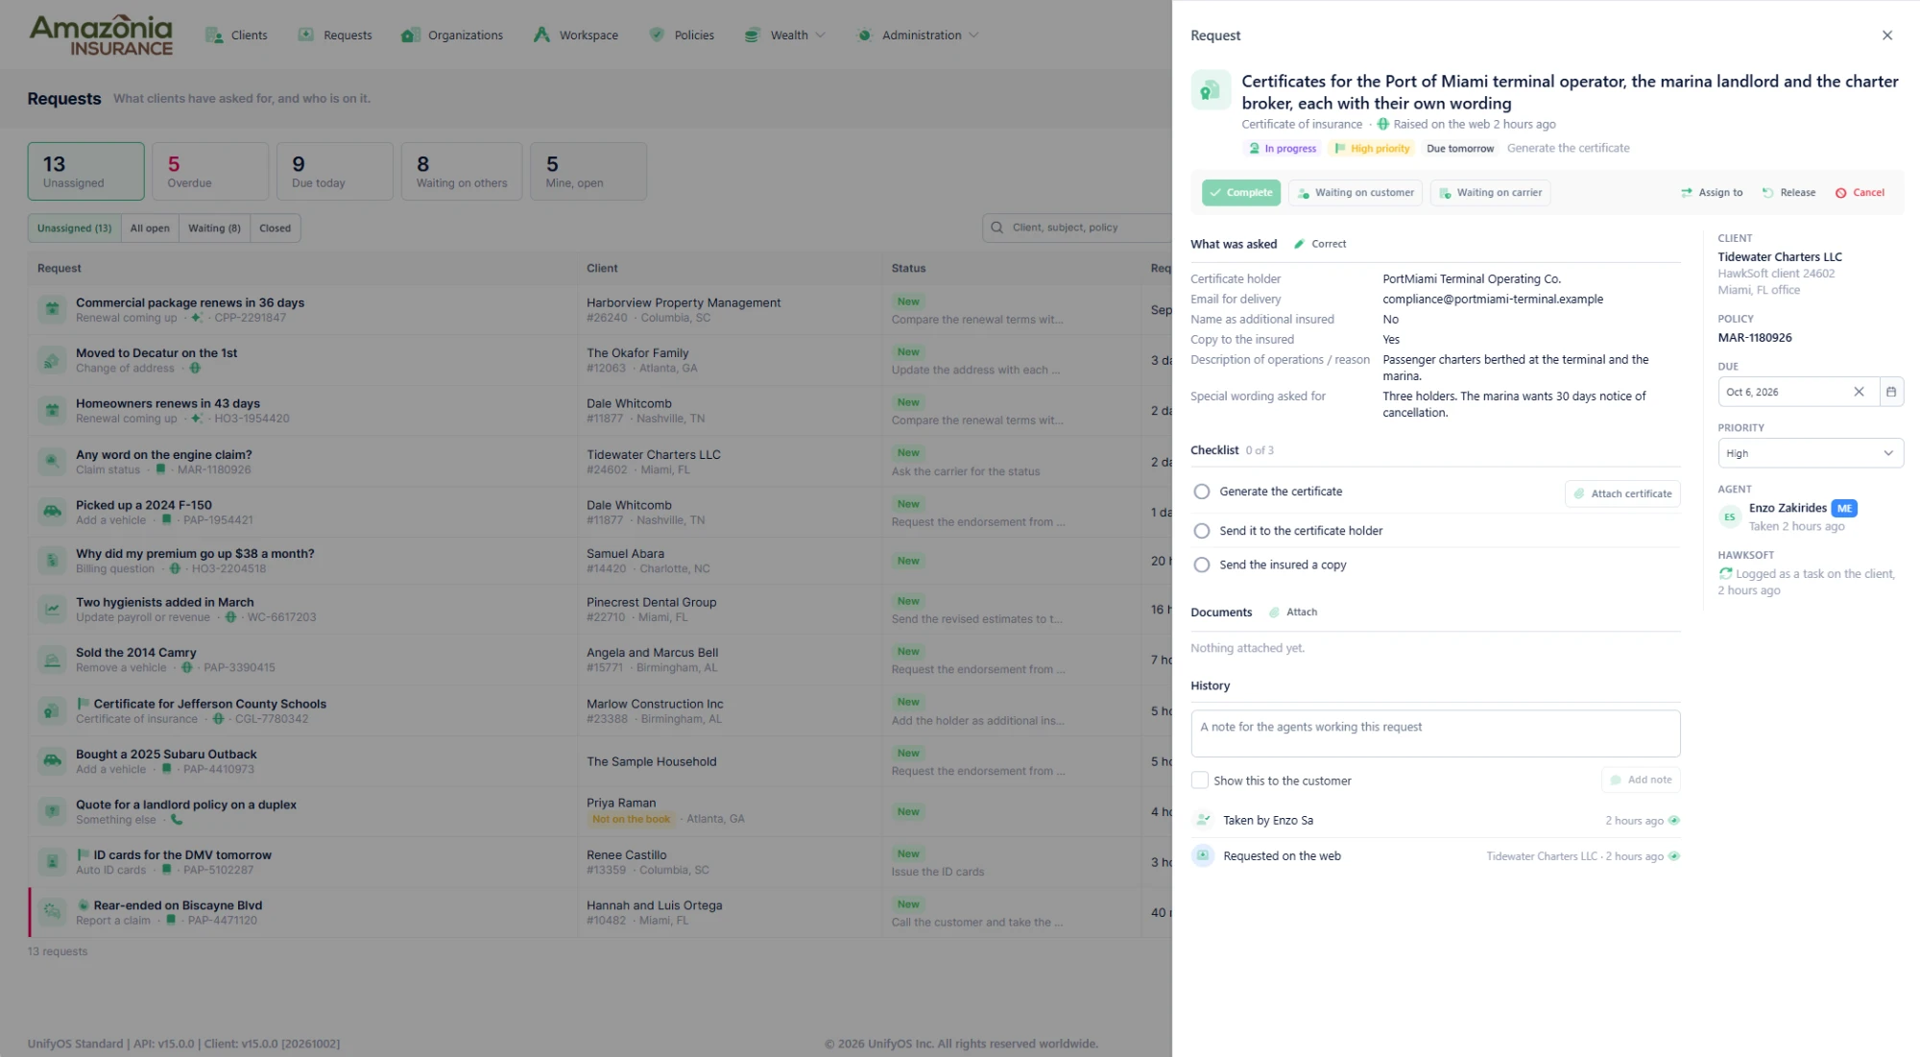The height and width of the screenshot is (1057, 1920).
Task: Click the row icon for Two hygienists added in March
Action: (52, 609)
